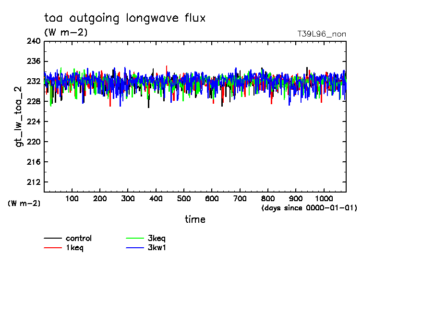Click the 212 y-axis tick label
The height and width of the screenshot is (314, 434).
click(x=33, y=182)
